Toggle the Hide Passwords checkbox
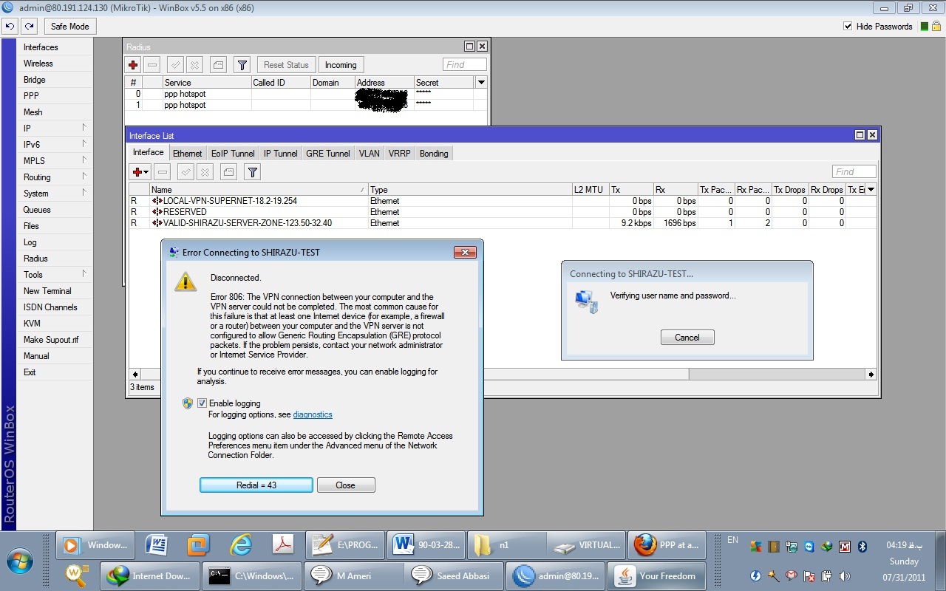The image size is (946, 591). pyautogui.click(x=848, y=27)
